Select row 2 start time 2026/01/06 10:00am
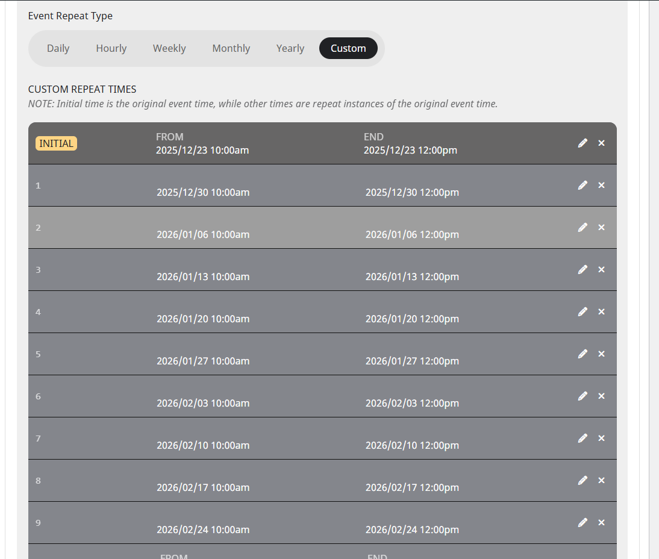 tap(203, 234)
